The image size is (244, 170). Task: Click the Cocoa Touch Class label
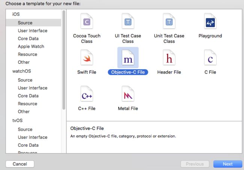click(87, 39)
